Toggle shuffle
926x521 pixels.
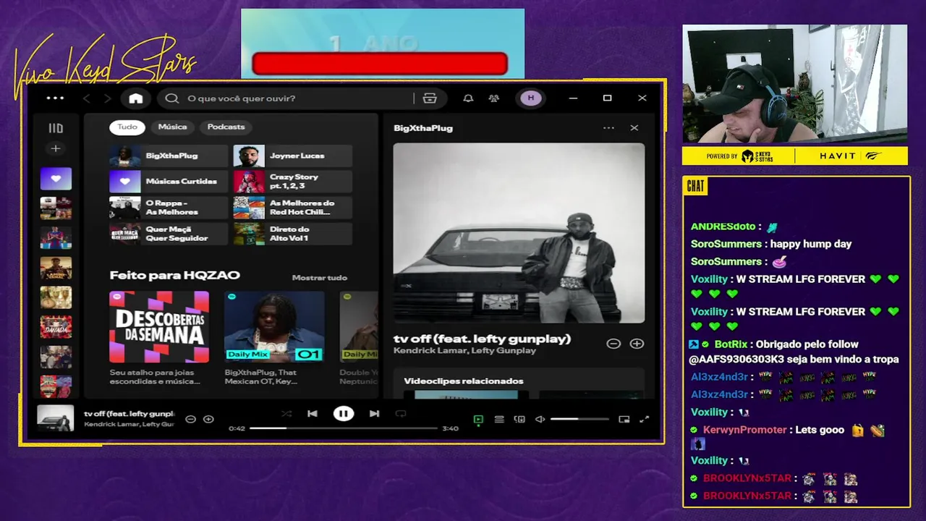pos(286,414)
